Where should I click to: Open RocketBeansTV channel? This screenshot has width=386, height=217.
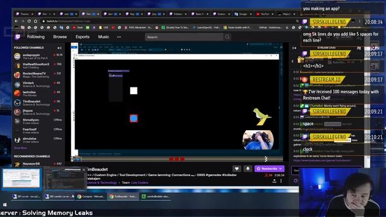[38, 75]
